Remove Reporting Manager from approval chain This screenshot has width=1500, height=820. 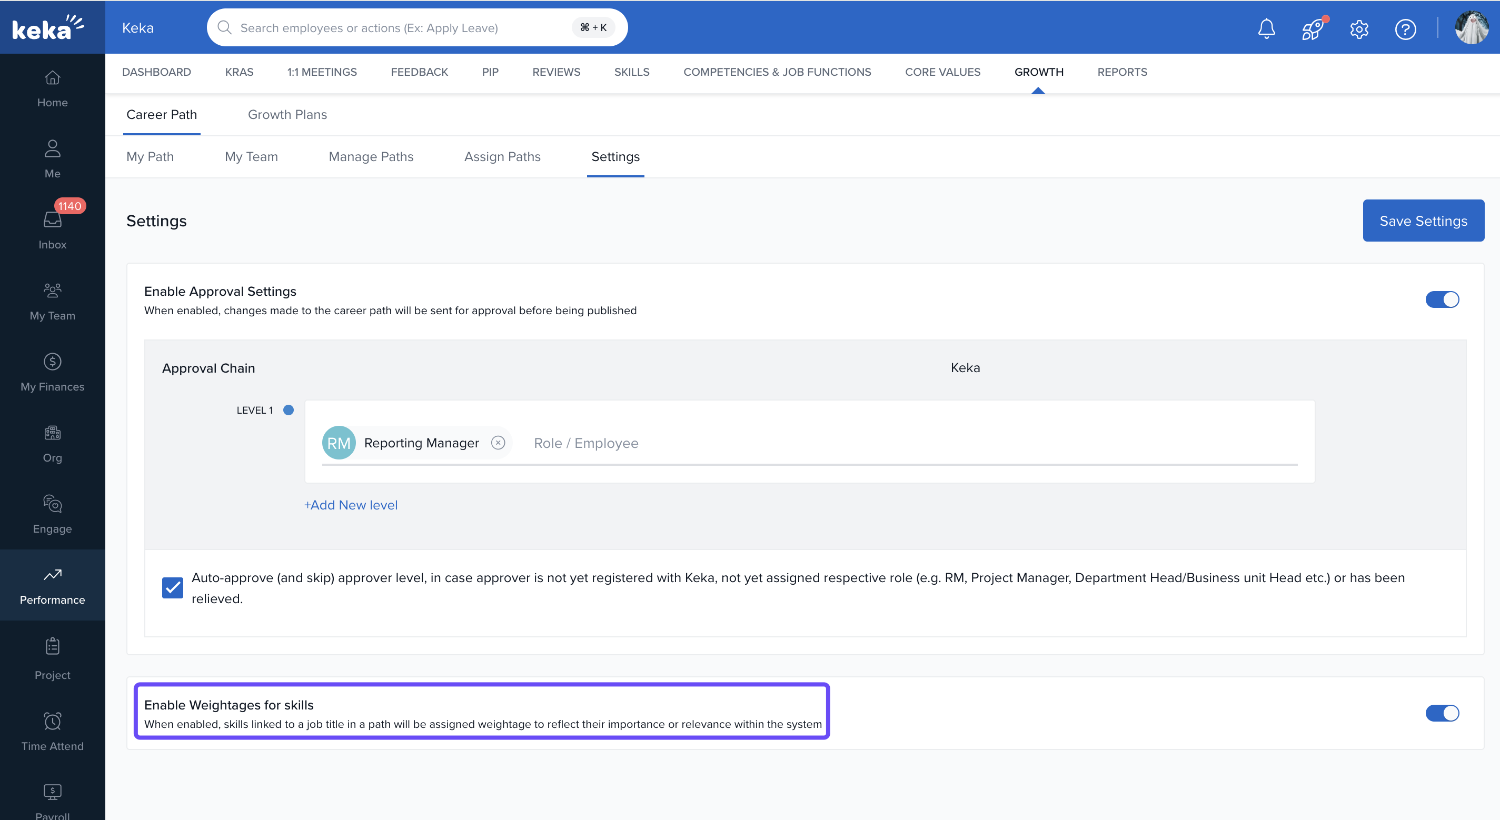point(498,443)
